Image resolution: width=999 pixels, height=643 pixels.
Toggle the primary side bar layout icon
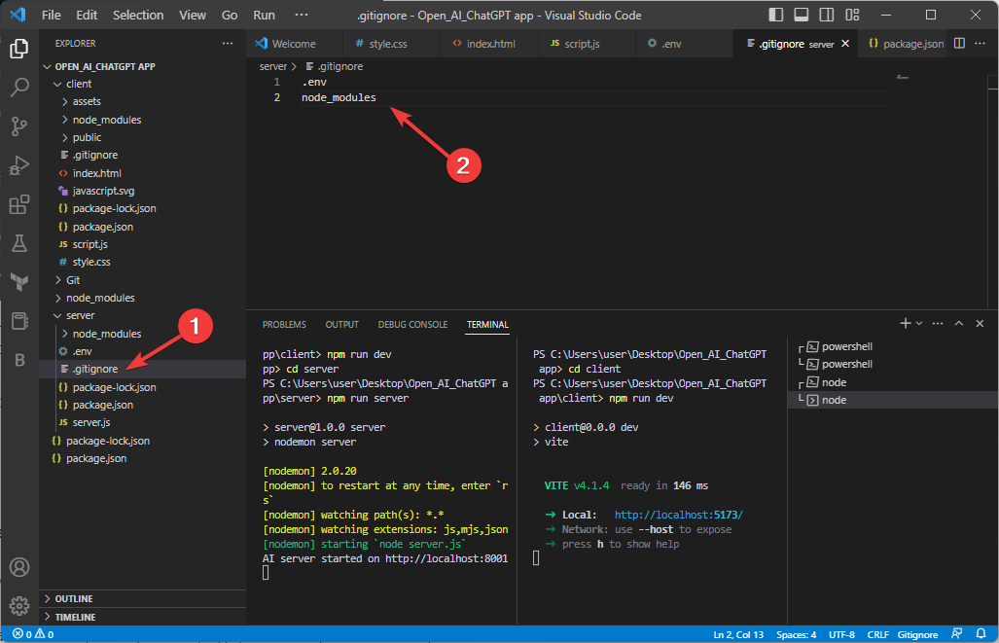coord(775,15)
